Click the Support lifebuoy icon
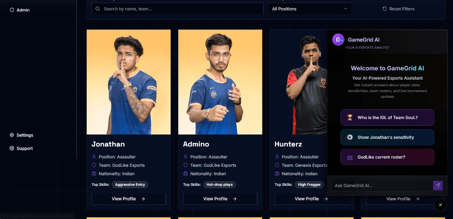 point(12,149)
